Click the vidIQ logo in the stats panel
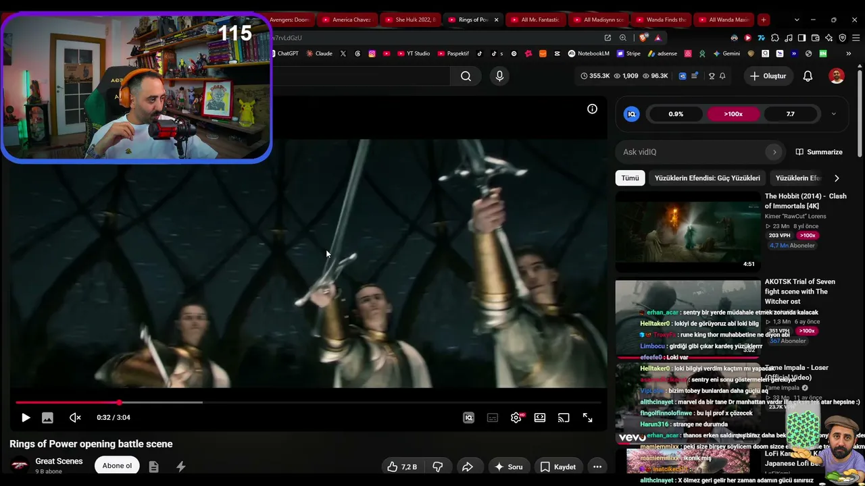This screenshot has width=865, height=486. [x=632, y=114]
